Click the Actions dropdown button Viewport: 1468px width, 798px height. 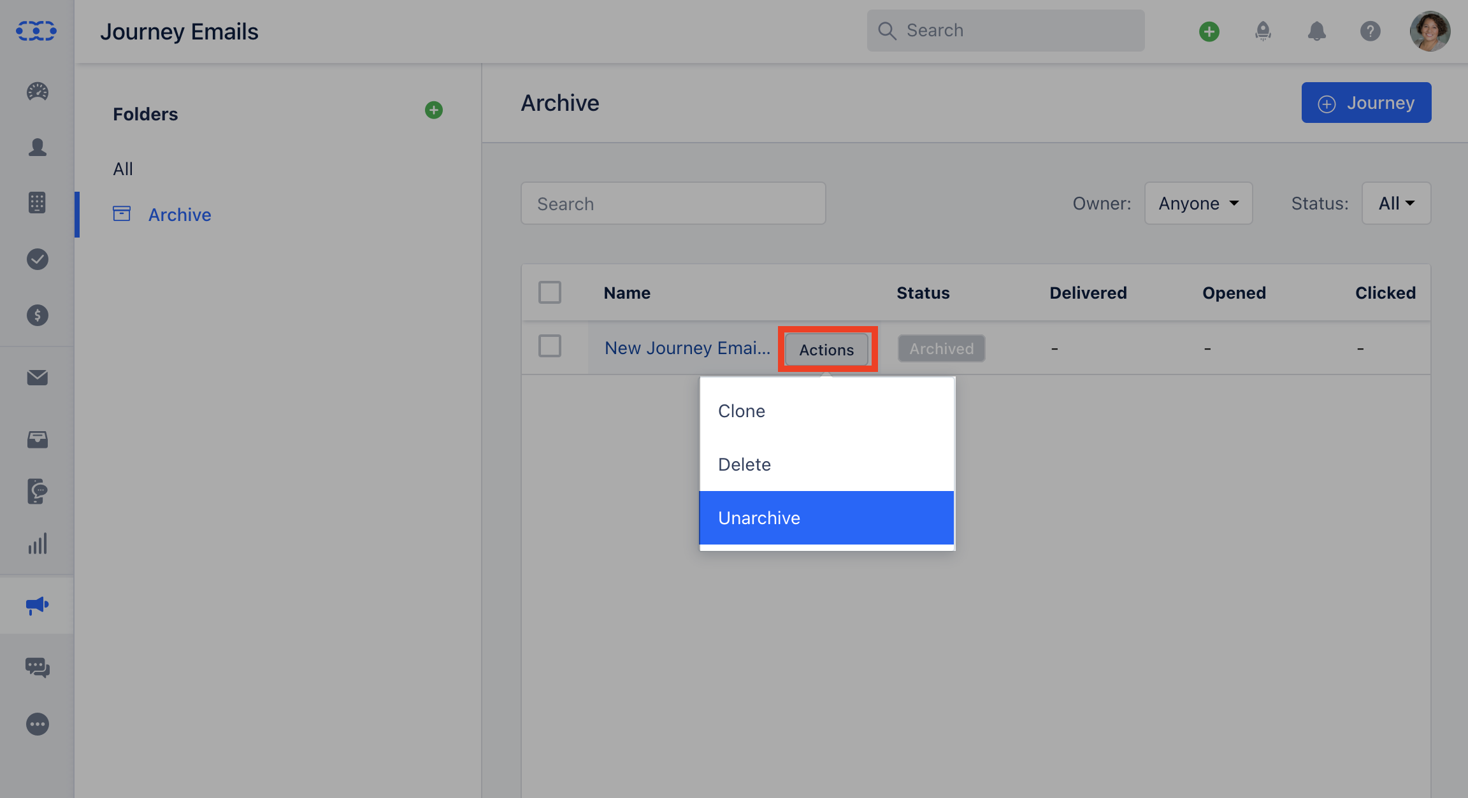click(826, 350)
